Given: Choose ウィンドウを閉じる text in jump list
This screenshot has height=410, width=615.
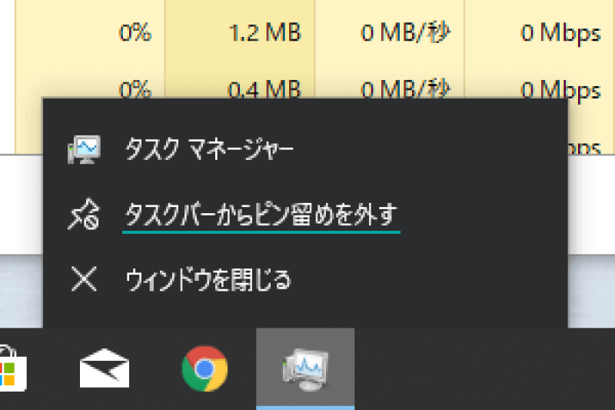Looking at the screenshot, I should (208, 280).
